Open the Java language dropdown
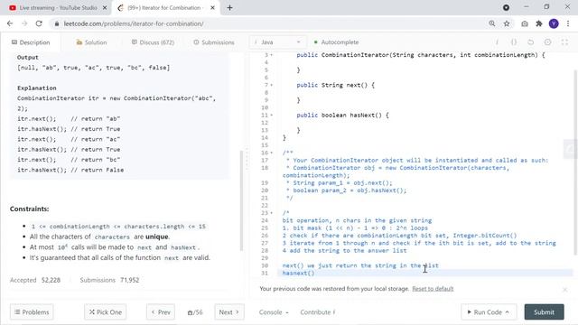The width and height of the screenshot is (578, 325). tap(277, 42)
